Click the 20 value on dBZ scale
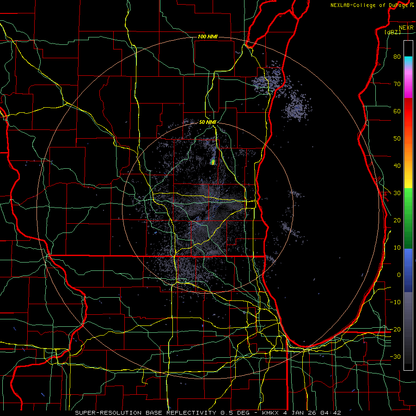Screen dimensions: 416x416 (397, 220)
